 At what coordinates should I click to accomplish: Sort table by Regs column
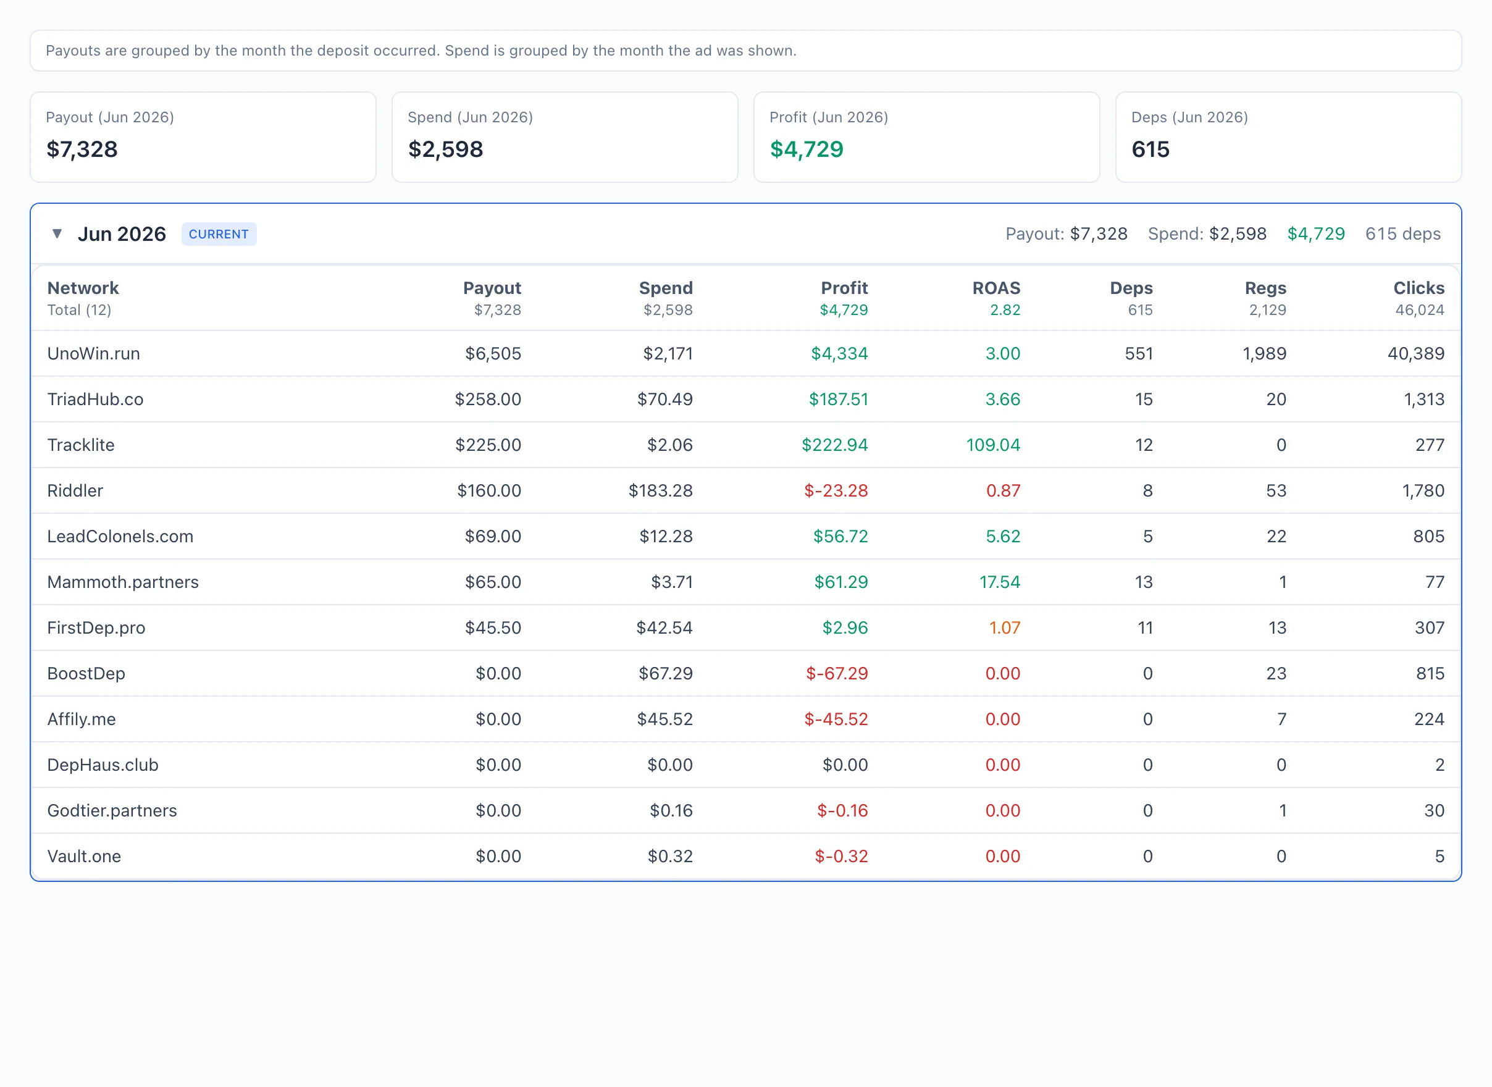click(x=1265, y=288)
